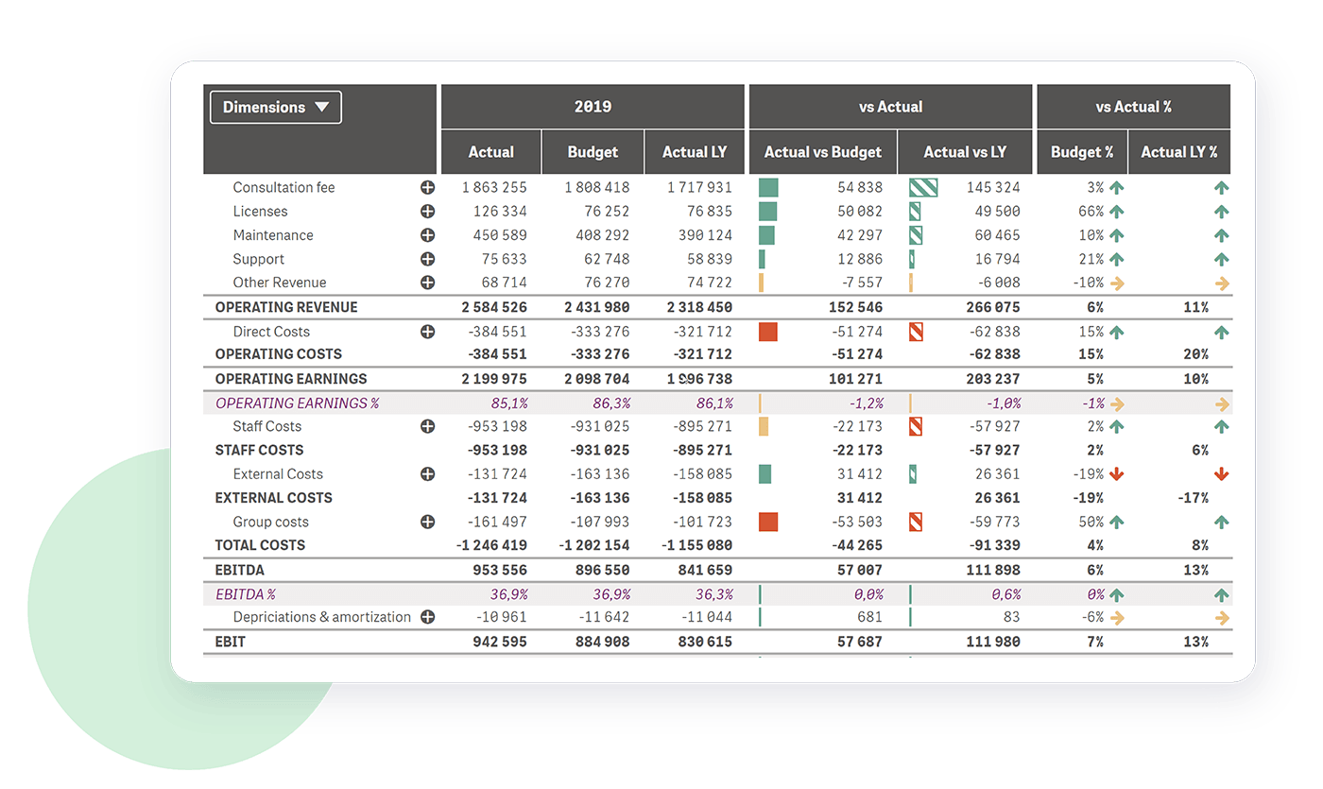Click the Licenses Budget value 76 252
Viewport: 1323px width, 789px height.
(x=607, y=212)
